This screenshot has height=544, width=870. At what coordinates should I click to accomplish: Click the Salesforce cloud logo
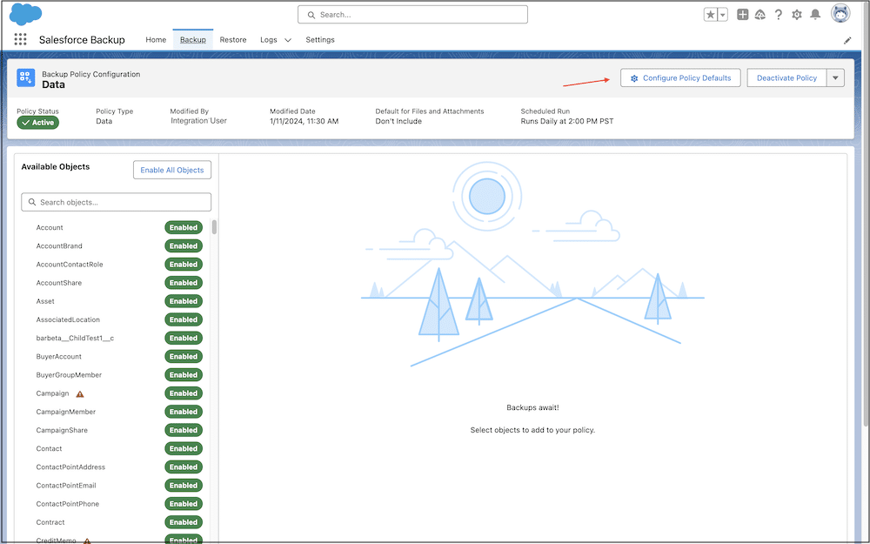coord(25,14)
